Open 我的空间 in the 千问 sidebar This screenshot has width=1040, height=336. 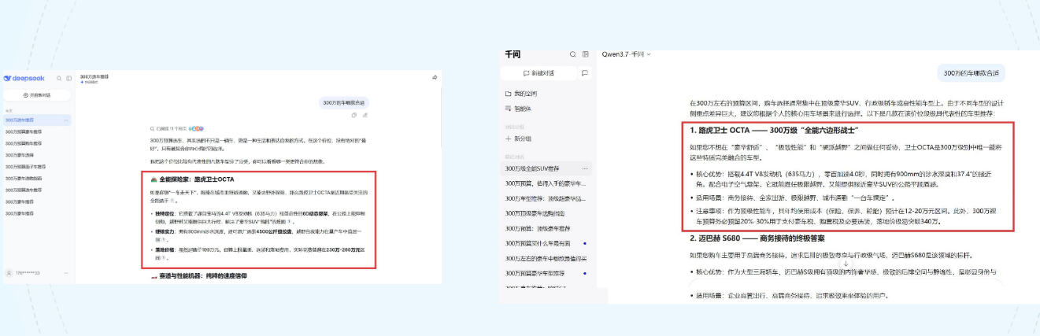click(520, 93)
